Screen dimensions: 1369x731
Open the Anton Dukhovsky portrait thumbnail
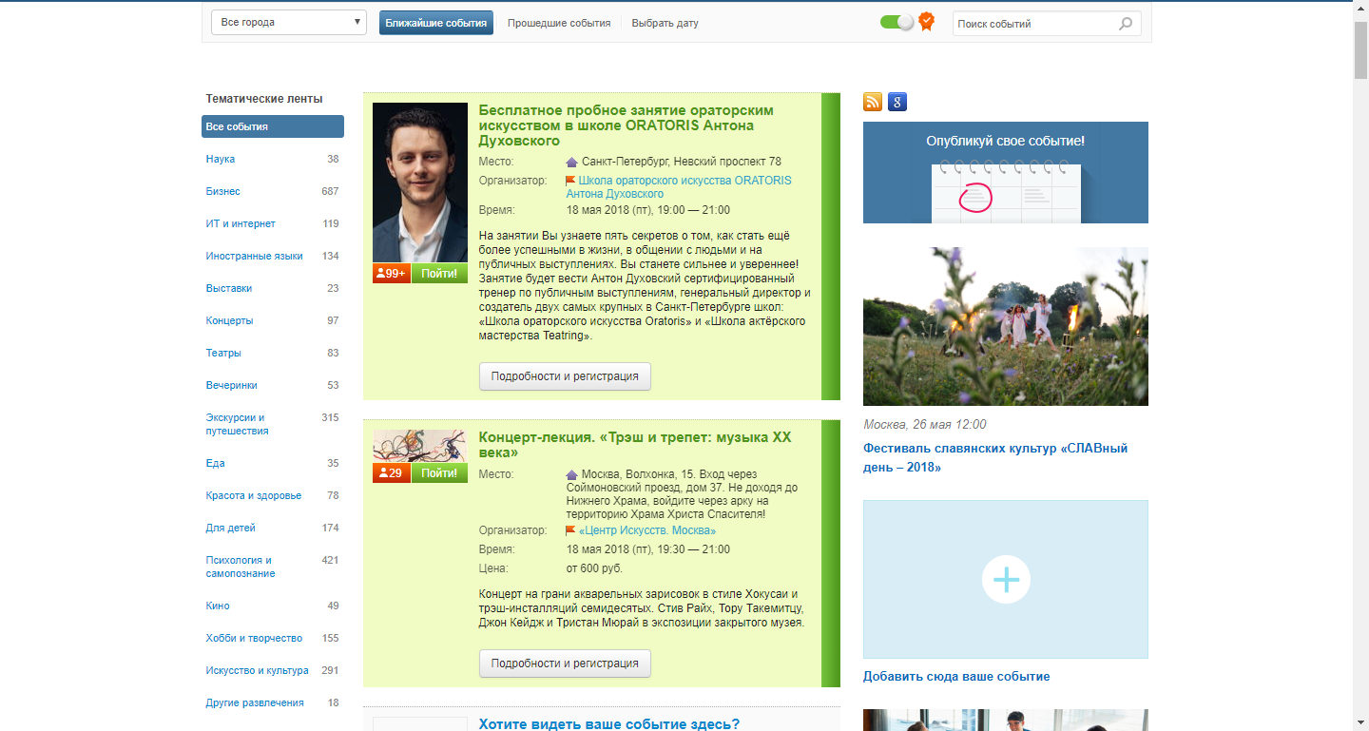tap(420, 183)
